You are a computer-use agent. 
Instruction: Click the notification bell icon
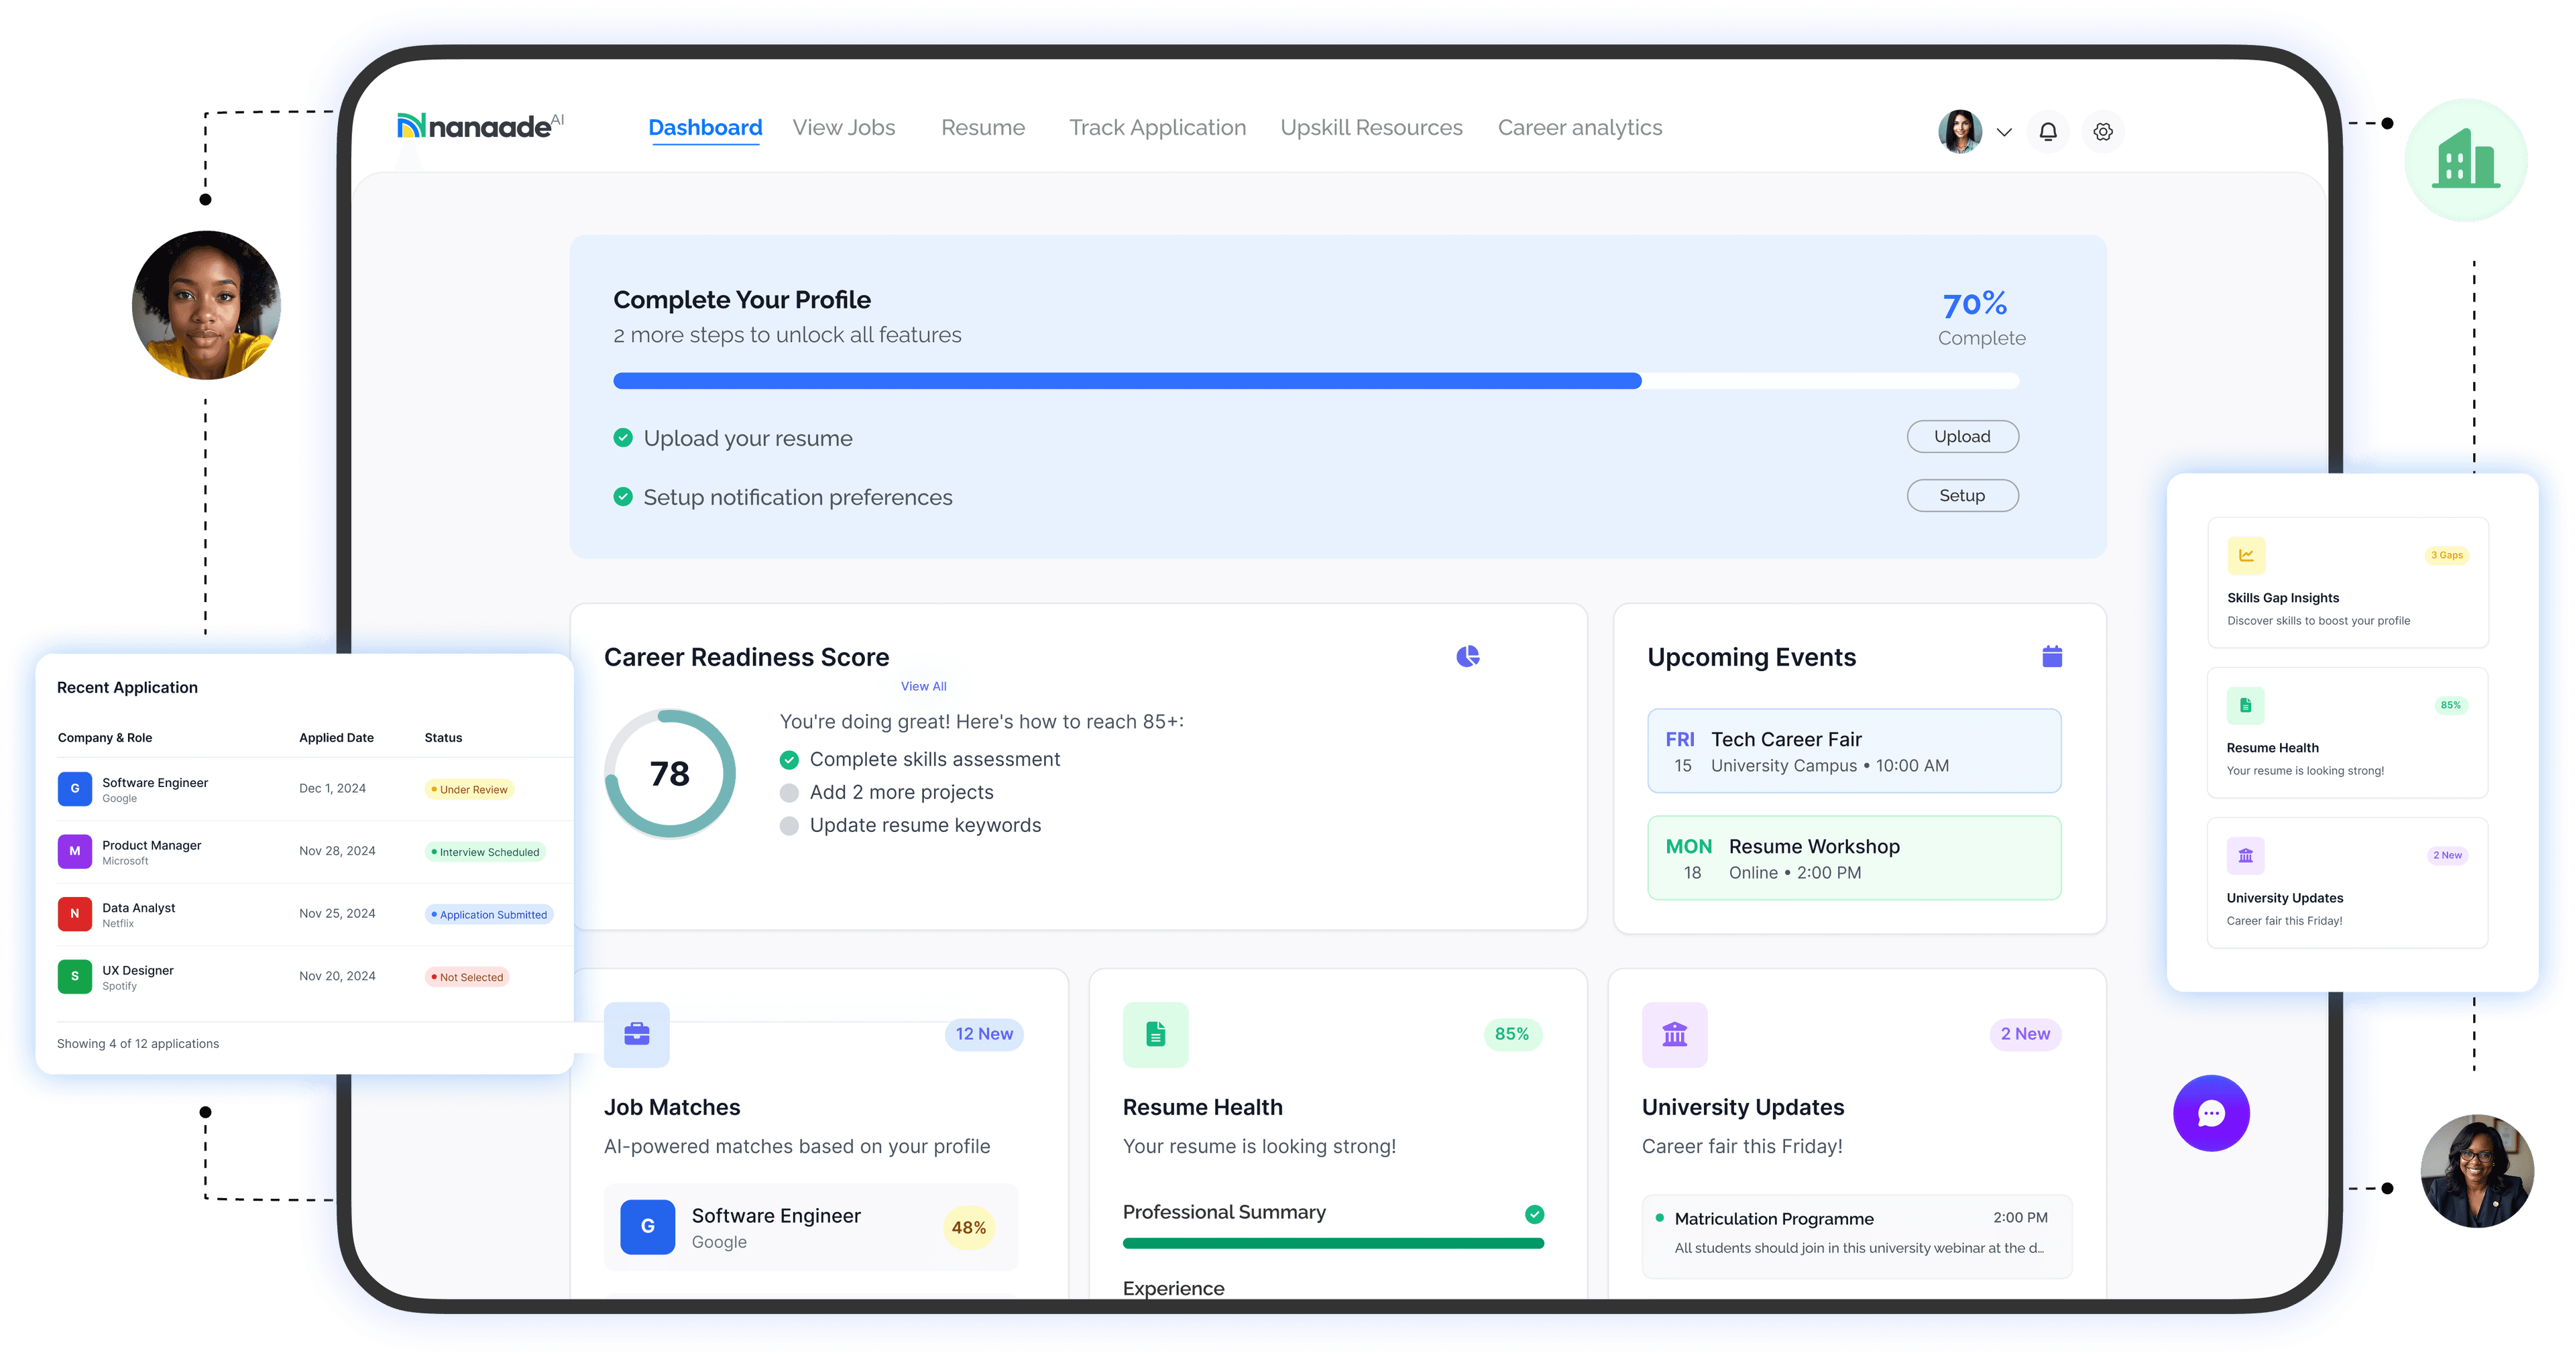tap(2047, 132)
